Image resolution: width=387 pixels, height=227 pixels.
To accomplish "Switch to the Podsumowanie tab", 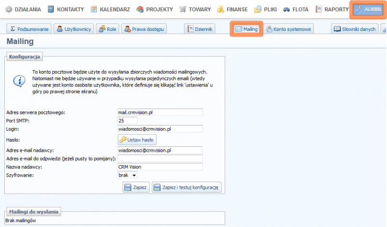I will point(29,29).
